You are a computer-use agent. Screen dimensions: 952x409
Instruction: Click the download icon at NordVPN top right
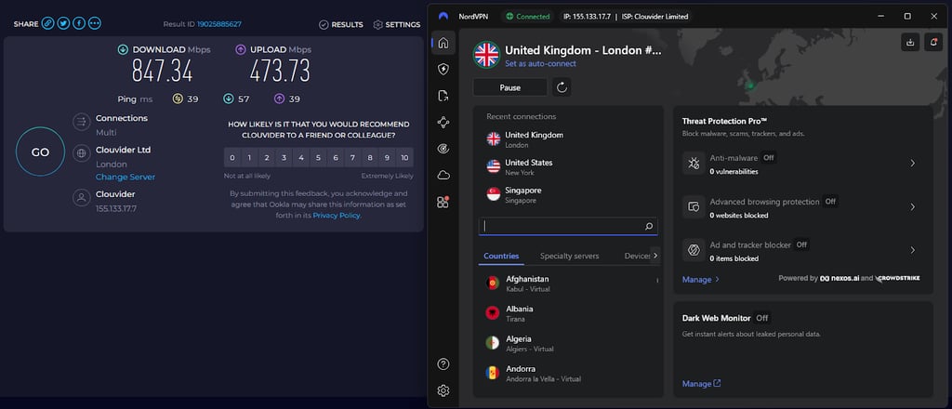pyautogui.click(x=910, y=43)
